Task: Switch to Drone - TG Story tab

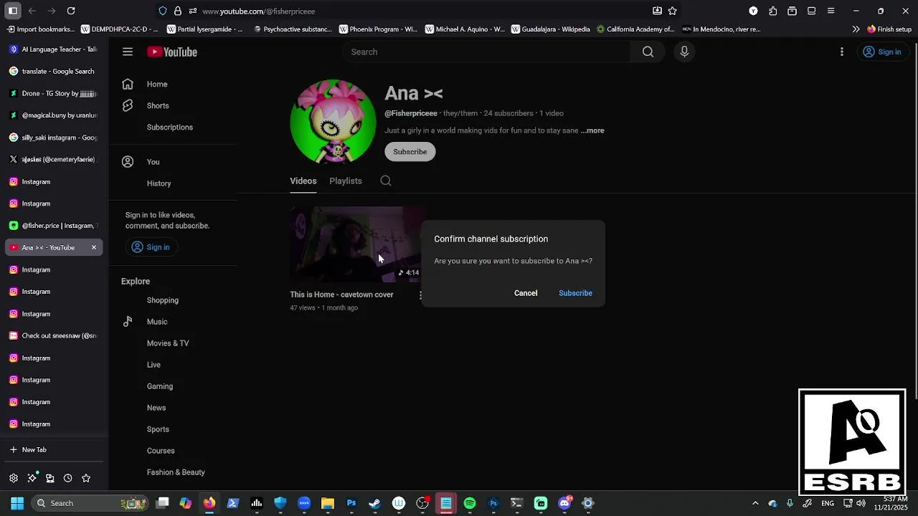Action: (x=54, y=93)
